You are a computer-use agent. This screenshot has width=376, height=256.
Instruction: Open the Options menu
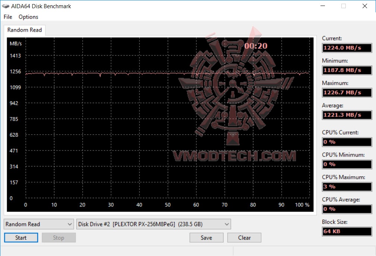[x=28, y=17]
